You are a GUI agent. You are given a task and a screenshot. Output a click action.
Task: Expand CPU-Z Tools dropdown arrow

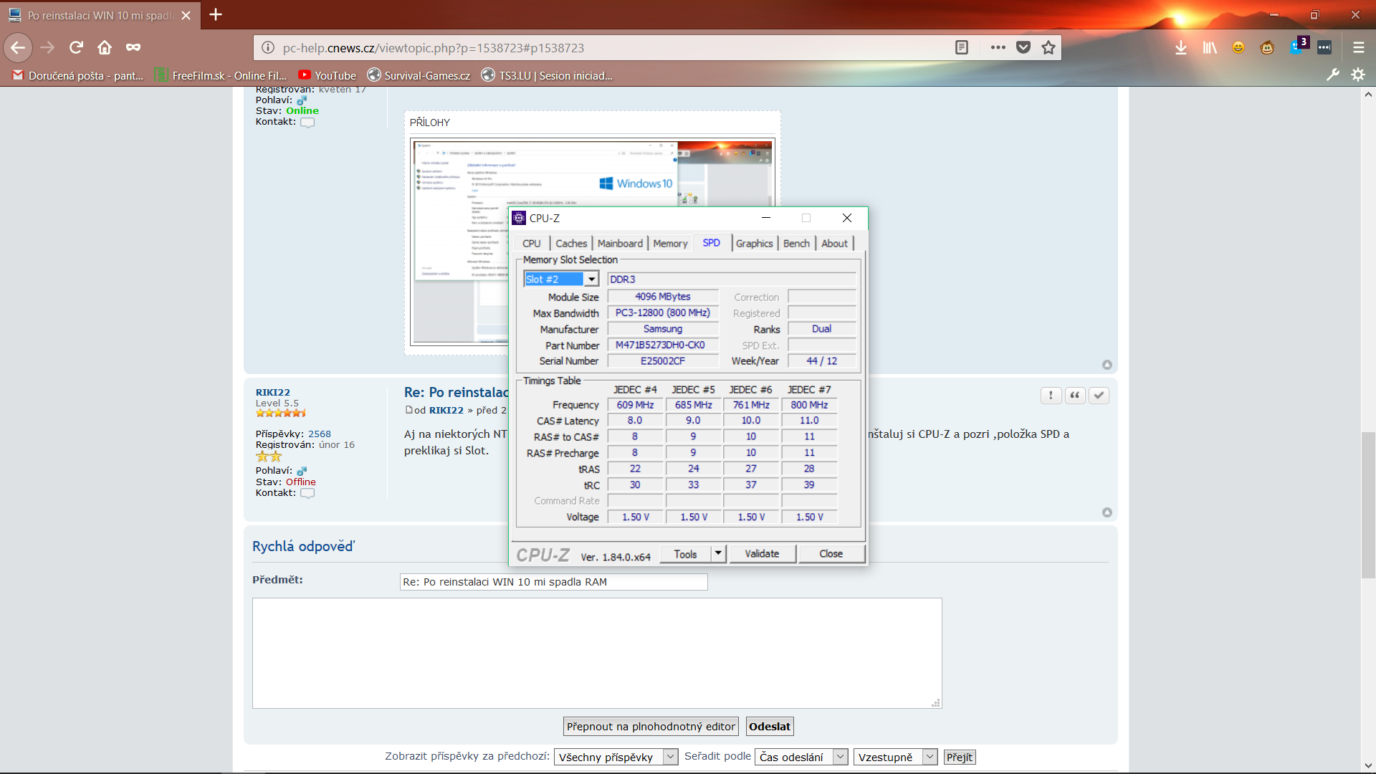coord(718,553)
